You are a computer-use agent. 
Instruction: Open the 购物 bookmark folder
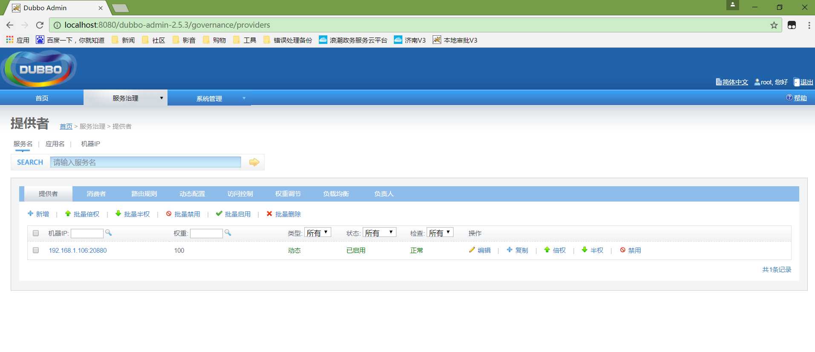(214, 40)
